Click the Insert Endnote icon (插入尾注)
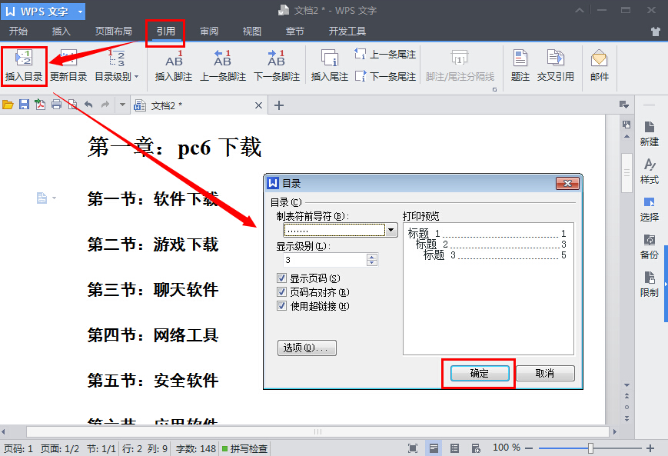Screen dimensions: 668x456 pos(330,65)
